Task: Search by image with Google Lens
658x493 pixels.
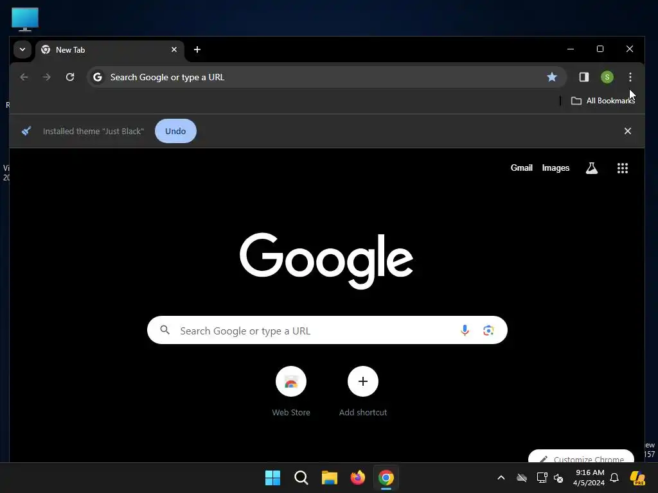Action: (488, 331)
